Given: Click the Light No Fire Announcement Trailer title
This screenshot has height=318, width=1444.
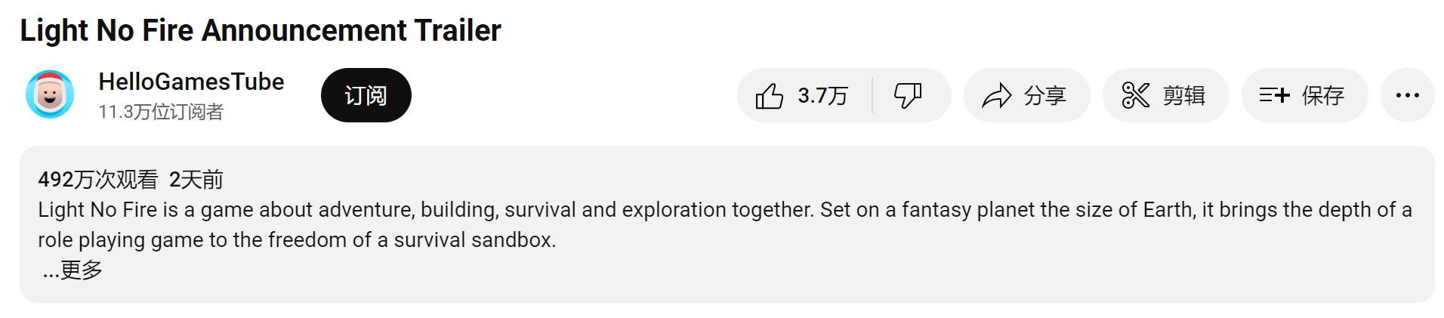Looking at the screenshot, I should pyautogui.click(x=261, y=31).
